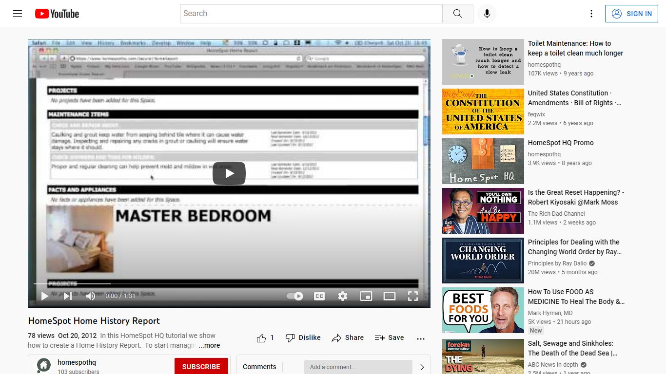Open the settings three-dot menu in header
666x374 pixels.
(x=591, y=14)
